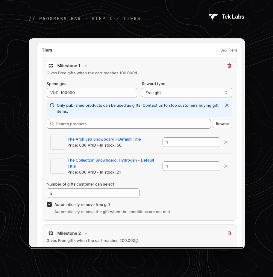The image size is (273, 277).
Task: Click 'Price: 630 VND - In stock: 50'
Action: tap(95, 145)
